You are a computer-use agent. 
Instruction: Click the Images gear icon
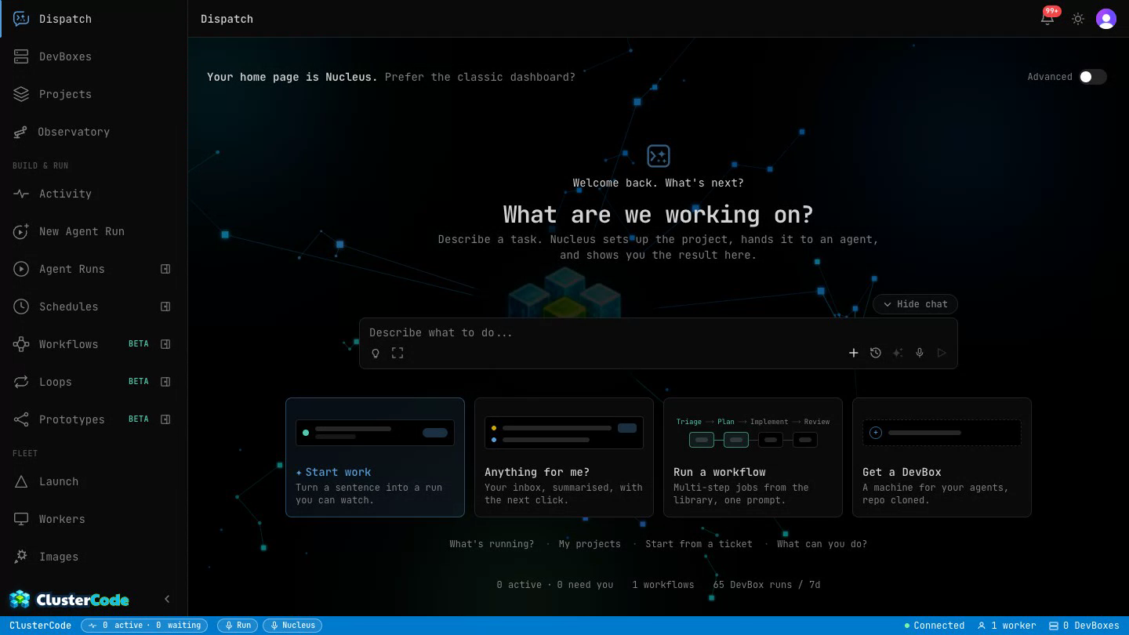21,557
